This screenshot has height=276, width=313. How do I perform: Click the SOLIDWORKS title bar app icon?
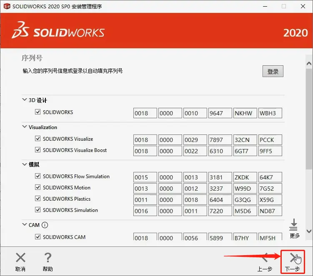click(x=7, y=6)
